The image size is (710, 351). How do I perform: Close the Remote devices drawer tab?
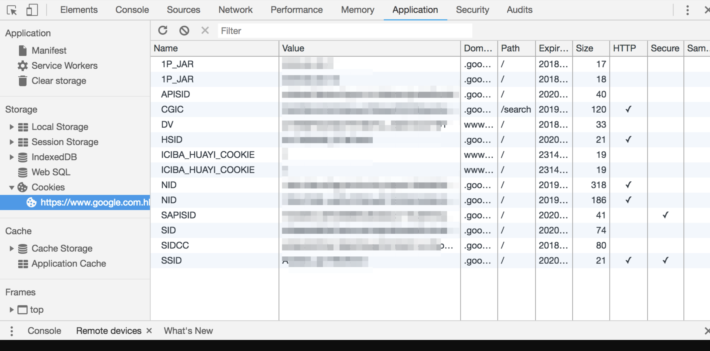point(149,330)
